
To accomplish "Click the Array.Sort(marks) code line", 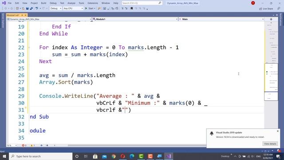I will pos(66,82).
